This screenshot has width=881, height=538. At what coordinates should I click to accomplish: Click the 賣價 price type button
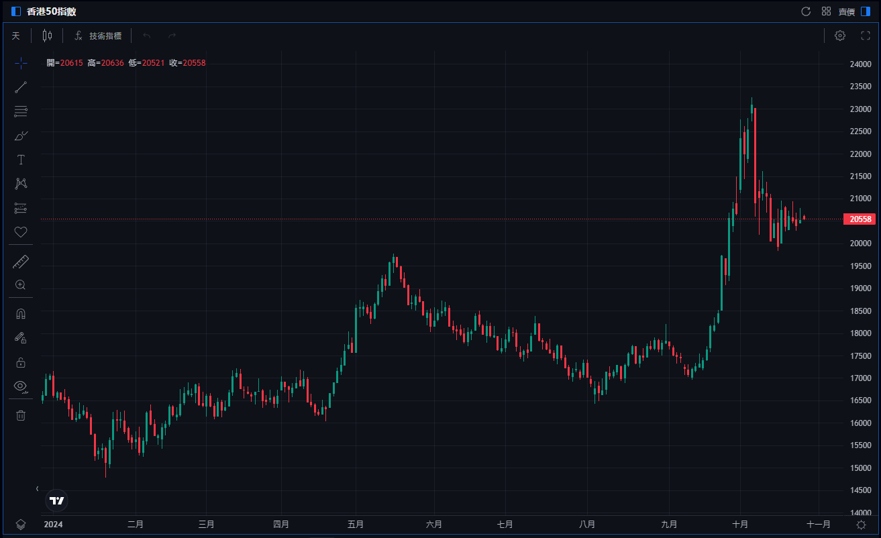(x=846, y=11)
